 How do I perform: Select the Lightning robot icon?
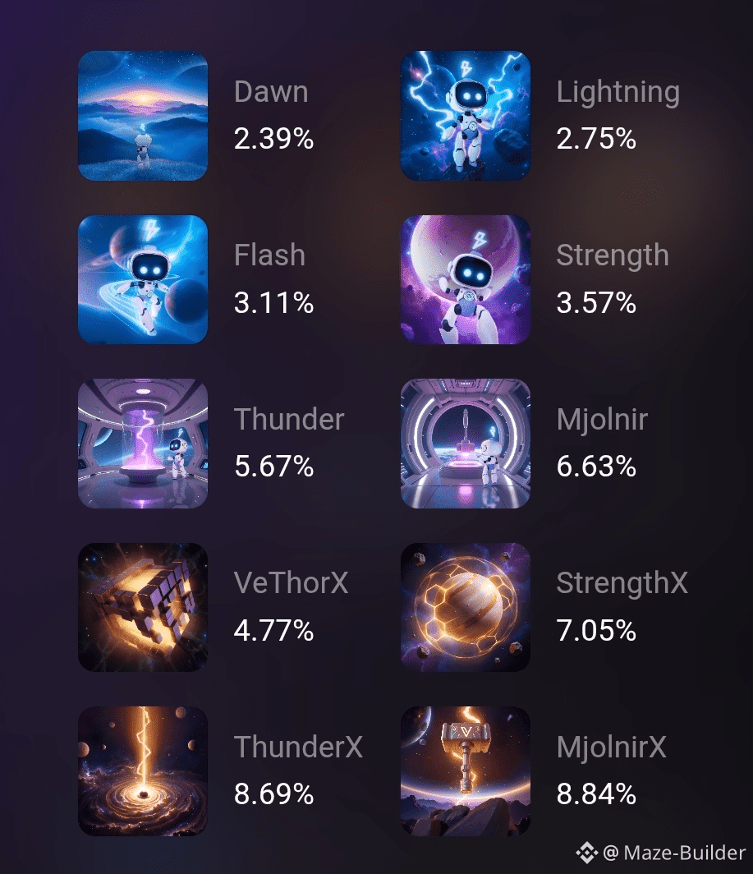pyautogui.click(x=466, y=115)
